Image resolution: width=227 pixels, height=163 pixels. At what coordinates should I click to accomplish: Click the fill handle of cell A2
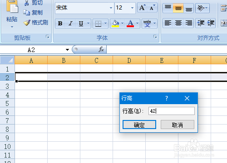17,81
